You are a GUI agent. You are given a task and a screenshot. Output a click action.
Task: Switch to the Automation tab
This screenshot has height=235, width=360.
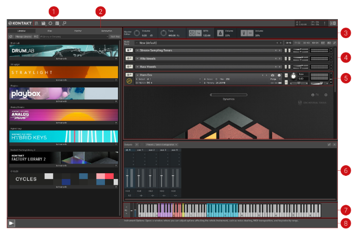click(106, 31)
